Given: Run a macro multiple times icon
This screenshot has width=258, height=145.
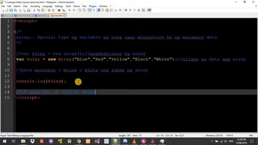Looking at the screenshot, I should coord(139,10).
